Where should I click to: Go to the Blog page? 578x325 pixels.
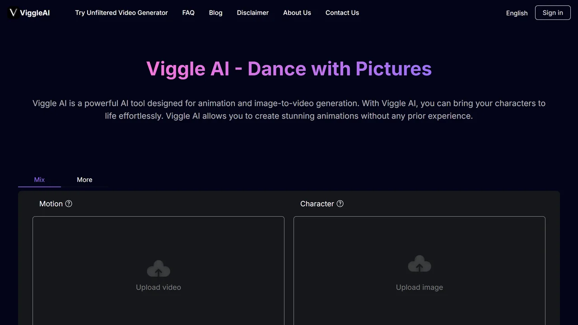pos(216,13)
